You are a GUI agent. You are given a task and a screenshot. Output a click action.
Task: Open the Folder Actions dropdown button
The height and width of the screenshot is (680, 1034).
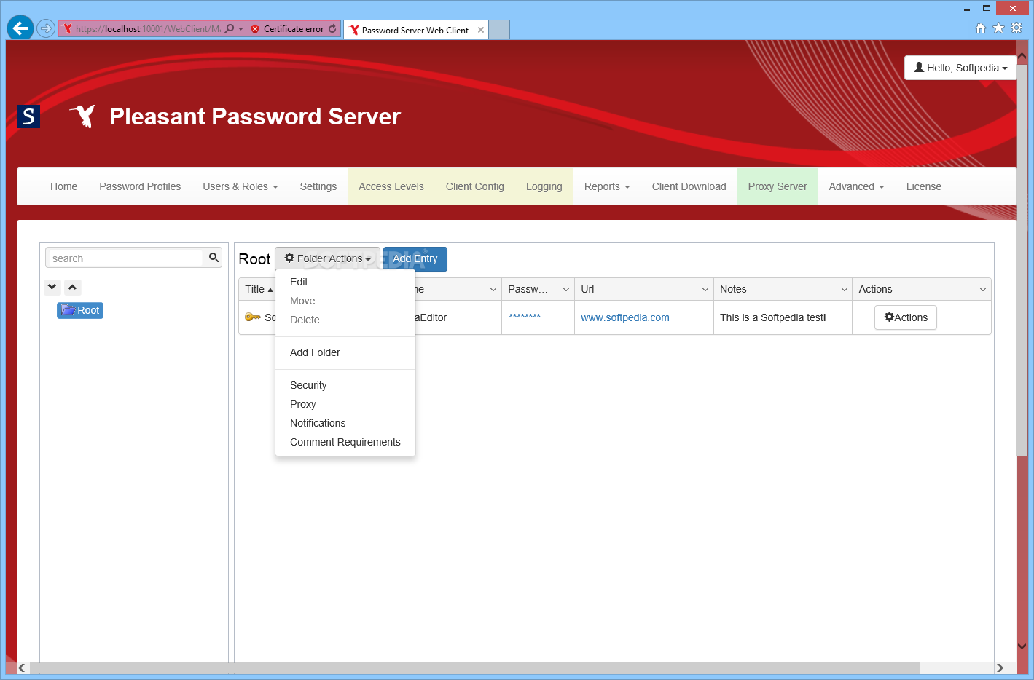[327, 258]
